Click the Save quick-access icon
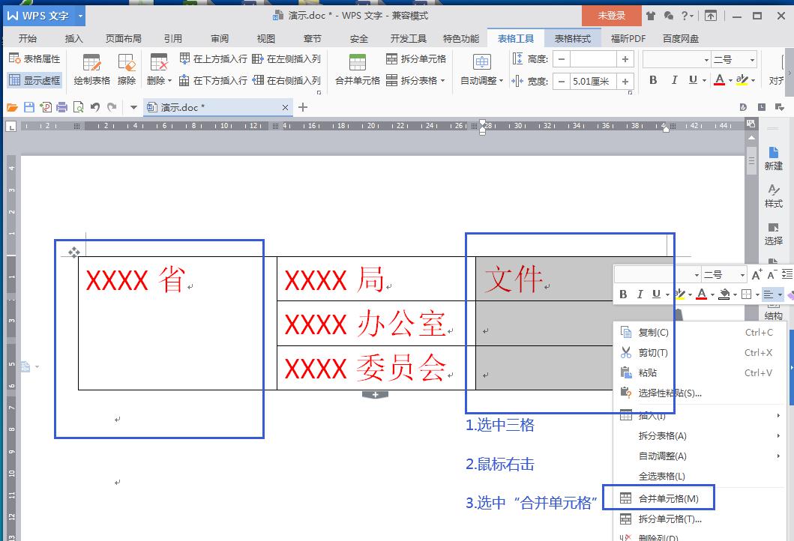This screenshot has height=541, width=794. click(x=28, y=107)
